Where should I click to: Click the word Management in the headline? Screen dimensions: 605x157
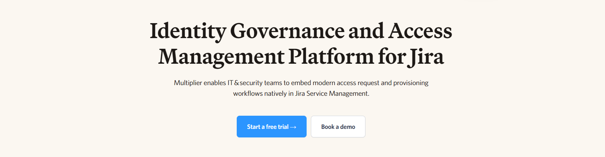(221, 57)
